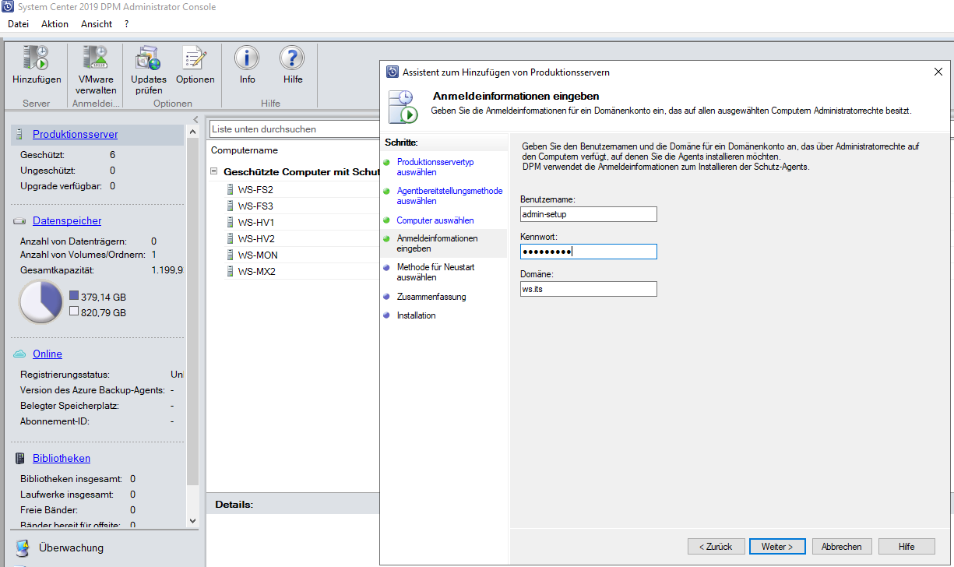Click the Überwachung navigation icon
This screenshot has height=567, width=954.
point(23,548)
